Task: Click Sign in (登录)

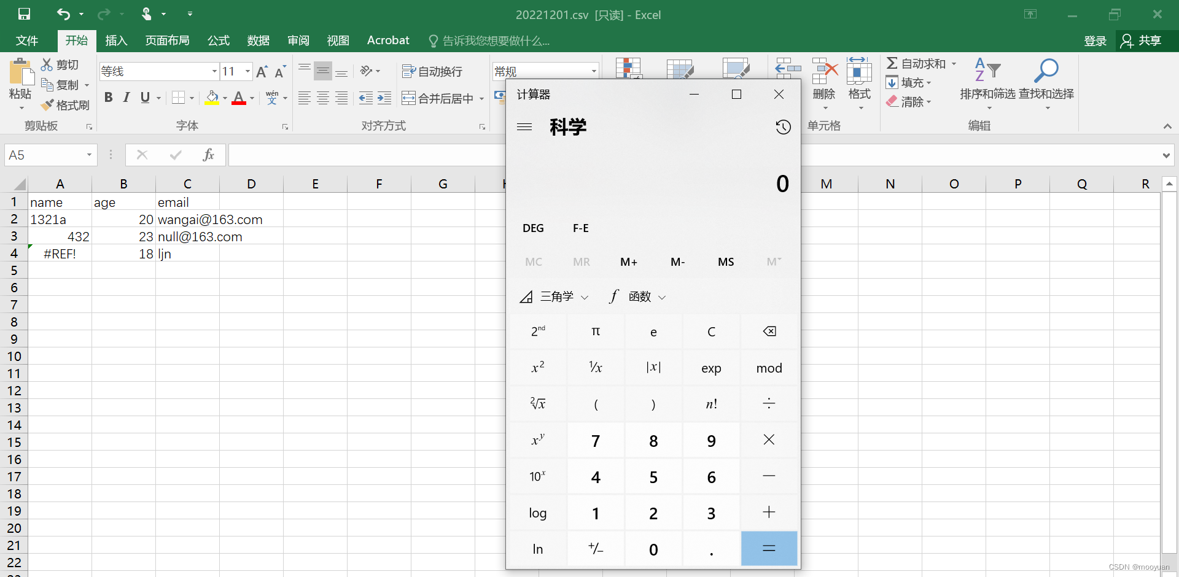Action: [1095, 41]
